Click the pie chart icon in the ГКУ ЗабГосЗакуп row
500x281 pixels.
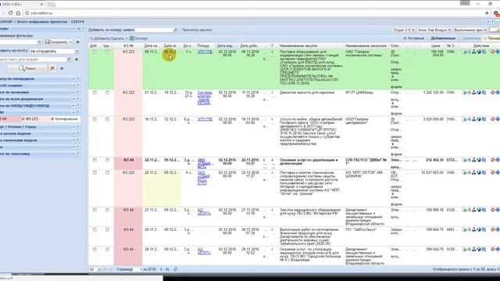479,229
